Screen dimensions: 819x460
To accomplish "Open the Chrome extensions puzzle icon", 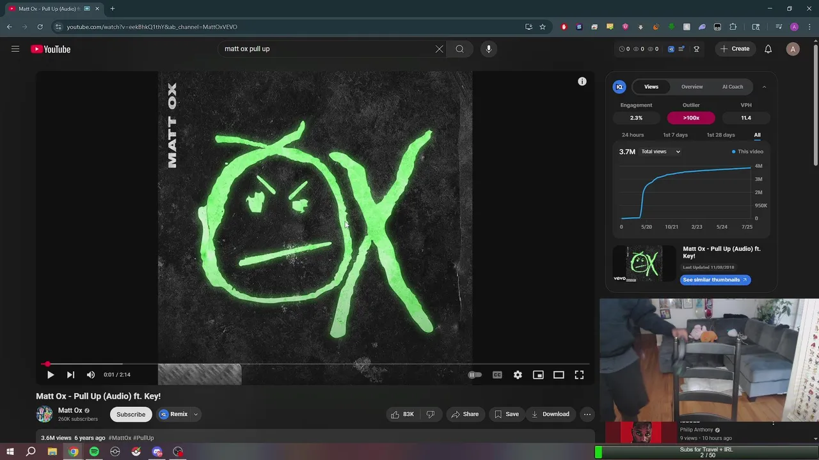I will (733, 27).
